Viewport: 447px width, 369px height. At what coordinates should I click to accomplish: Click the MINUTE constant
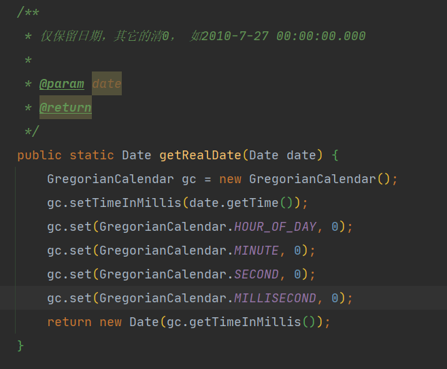[x=256, y=251]
